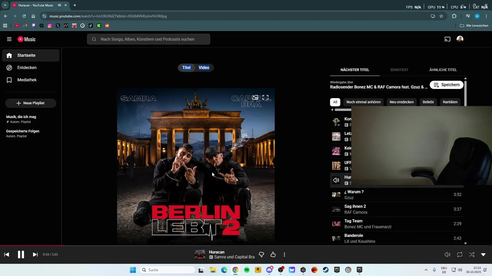Image resolution: width=492 pixels, height=276 pixels.
Task: Open the Nächster Titel tab
Action: point(355,70)
